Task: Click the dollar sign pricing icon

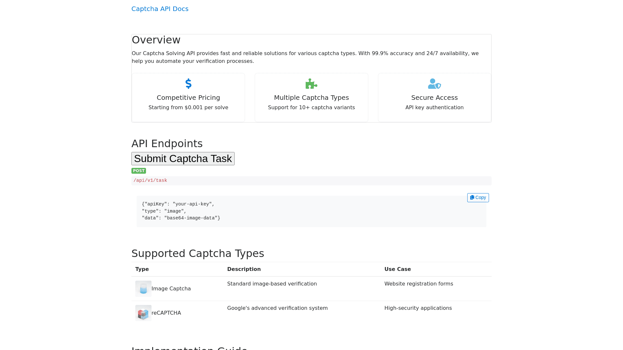Action: coord(188,84)
